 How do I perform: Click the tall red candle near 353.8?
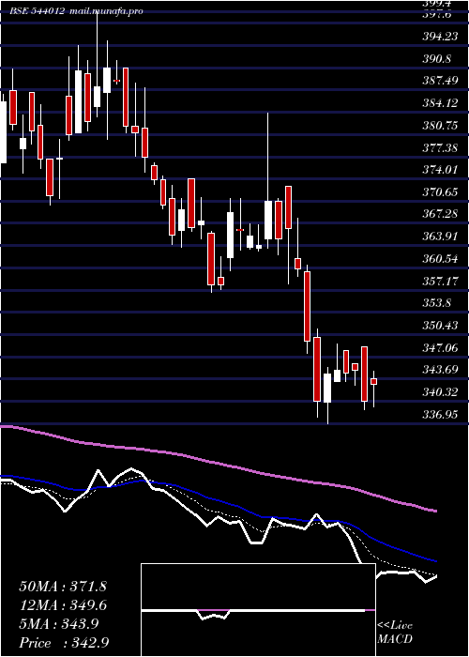coord(308,306)
